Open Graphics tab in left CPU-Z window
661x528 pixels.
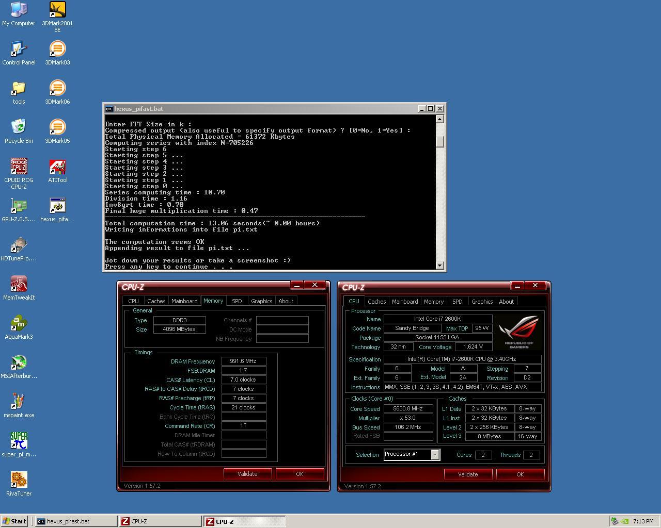[261, 301]
